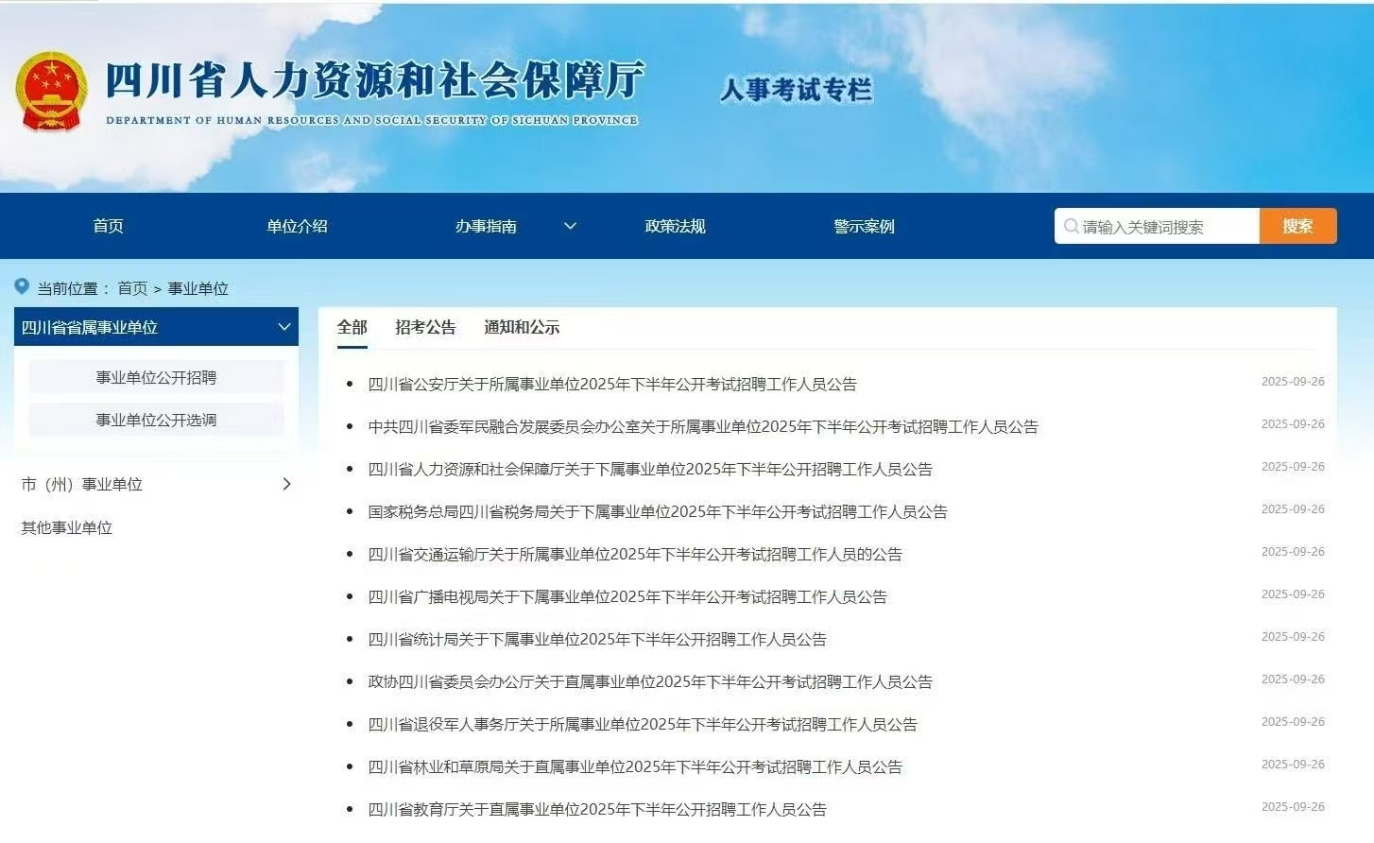Click the search magnifier icon
This screenshot has width=1374, height=843.
click(1072, 226)
